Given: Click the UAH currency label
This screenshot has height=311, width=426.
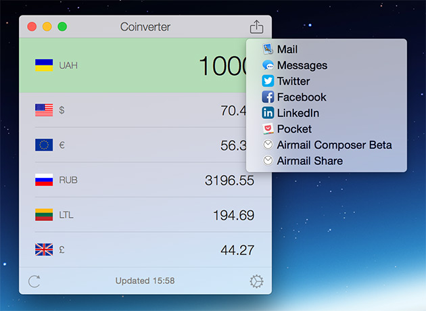Looking at the screenshot, I should click(x=68, y=66).
